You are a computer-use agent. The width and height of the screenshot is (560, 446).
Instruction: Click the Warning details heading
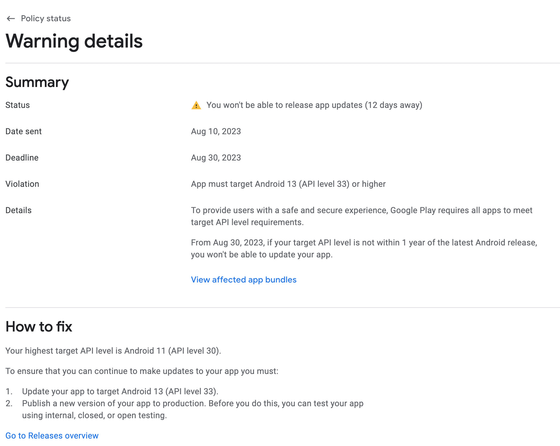[x=74, y=41]
